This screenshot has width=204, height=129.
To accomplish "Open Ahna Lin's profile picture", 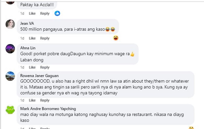I will pos(10,49).
